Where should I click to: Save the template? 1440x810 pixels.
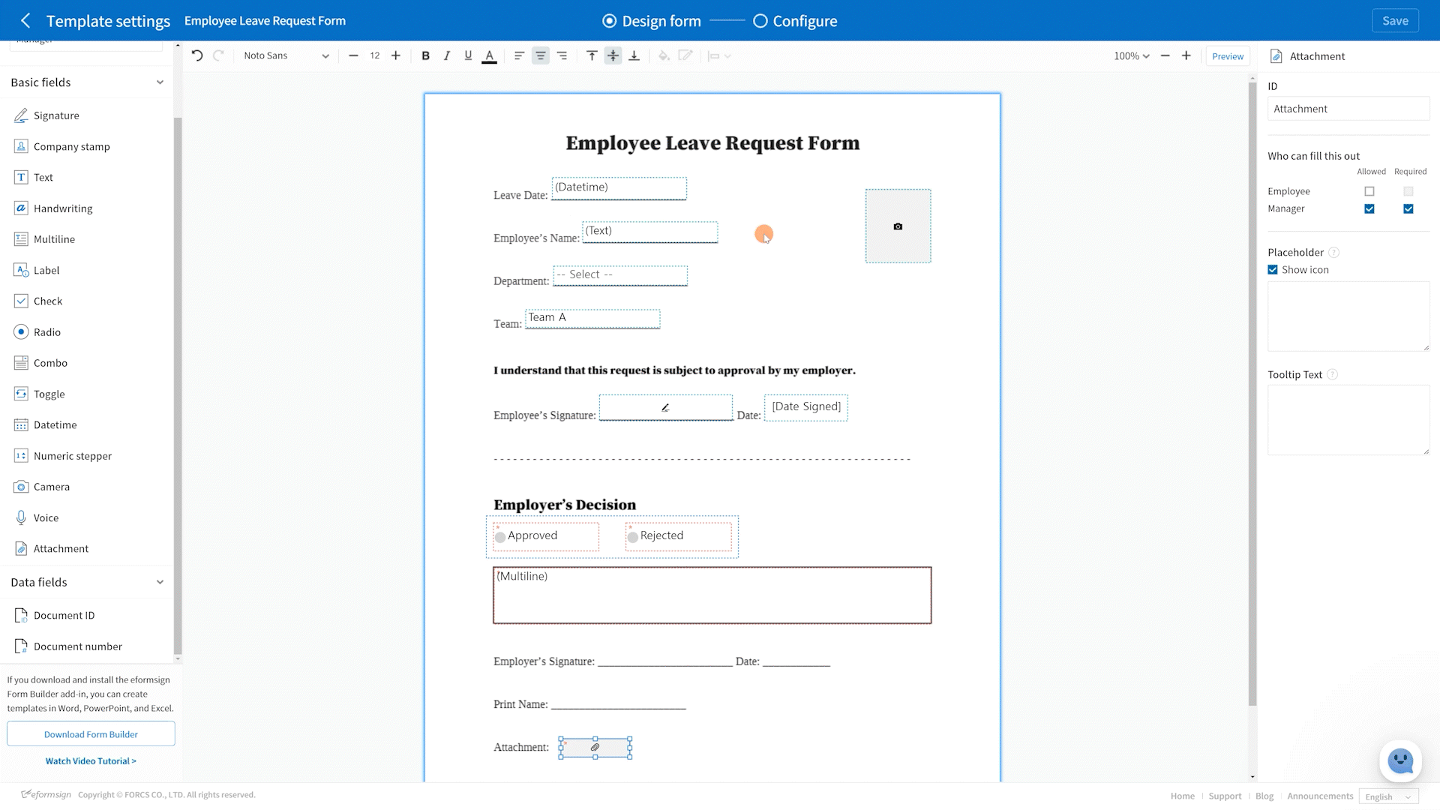click(1395, 21)
